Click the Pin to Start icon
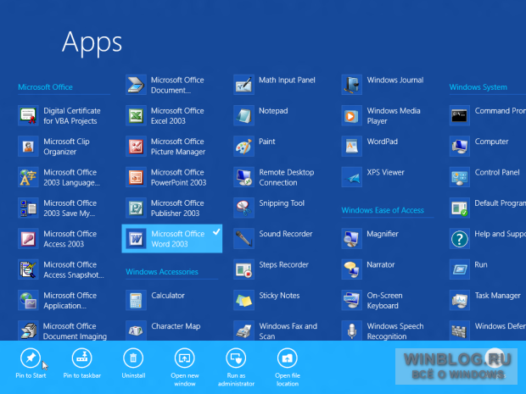Viewport: 526px width, 394px height. pos(31,358)
